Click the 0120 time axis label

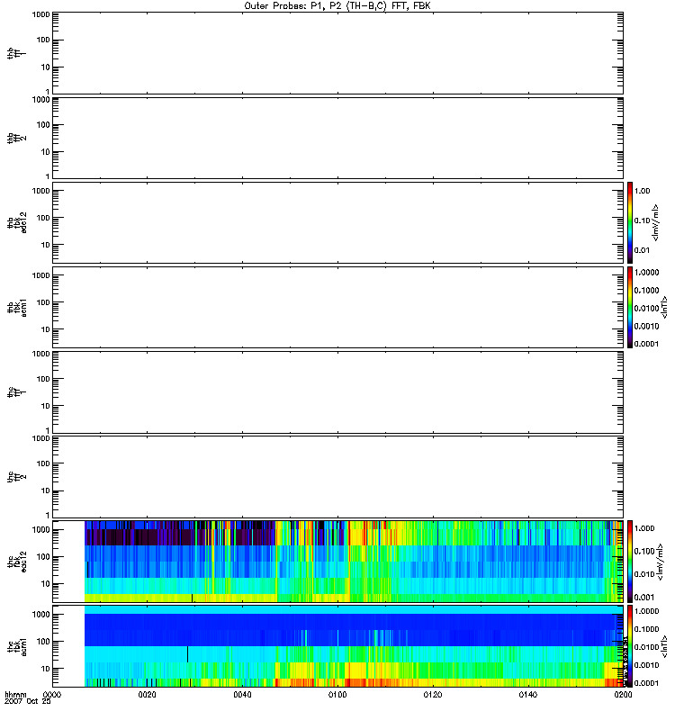(x=433, y=694)
